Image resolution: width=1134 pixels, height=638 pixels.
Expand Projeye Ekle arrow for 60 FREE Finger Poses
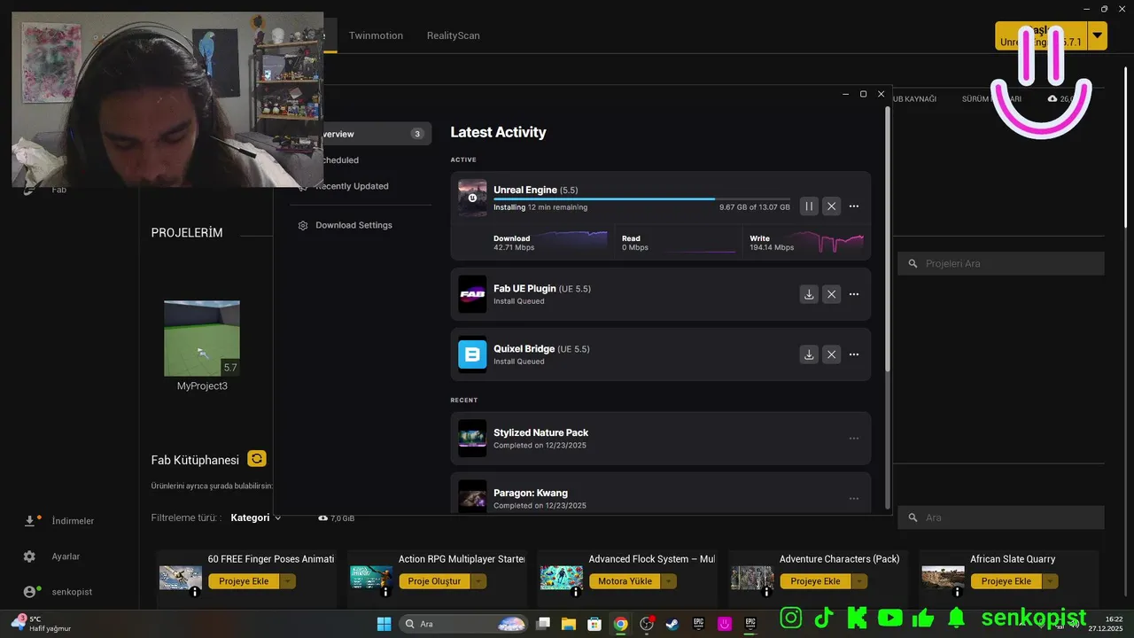click(288, 581)
